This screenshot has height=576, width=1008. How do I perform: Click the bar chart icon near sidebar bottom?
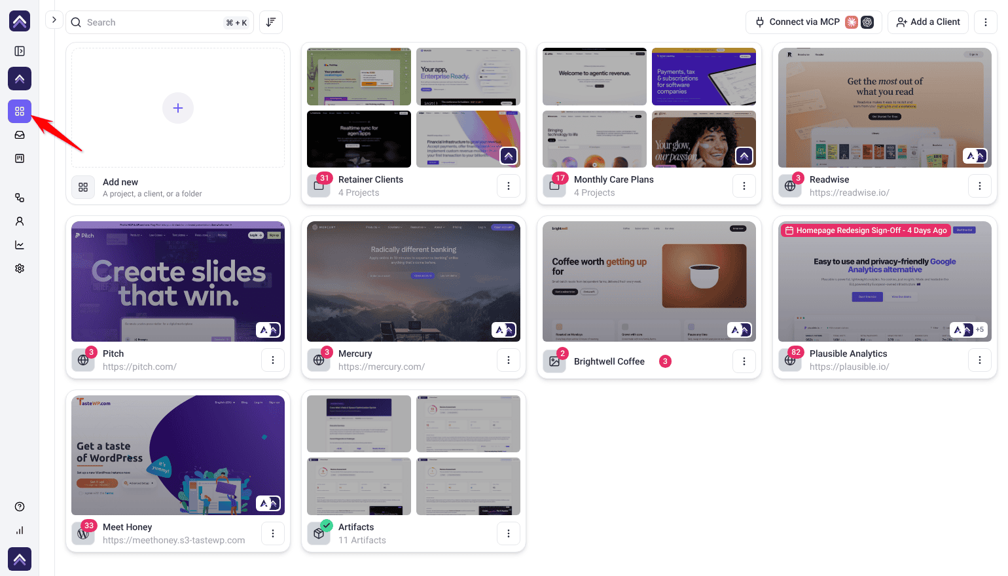[20, 530]
